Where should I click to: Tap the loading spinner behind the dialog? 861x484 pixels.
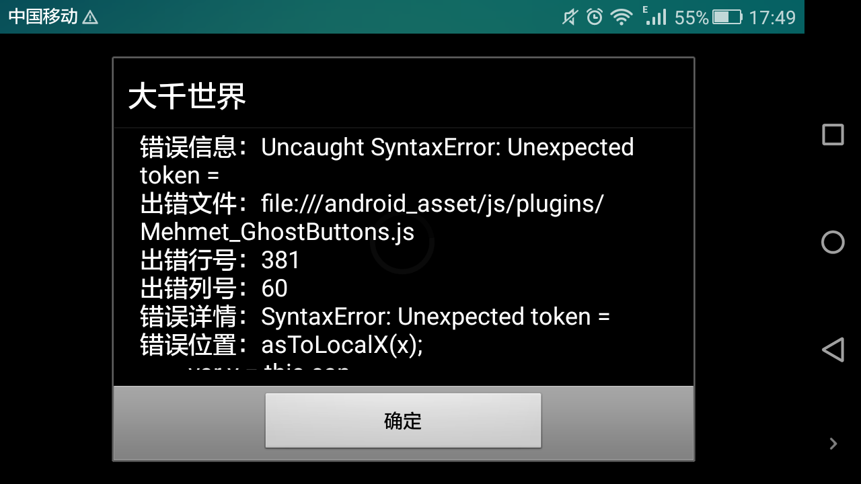click(402, 242)
